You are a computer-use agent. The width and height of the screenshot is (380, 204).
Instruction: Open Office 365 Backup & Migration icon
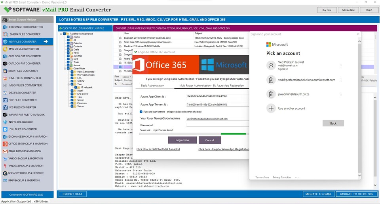coord(5,144)
